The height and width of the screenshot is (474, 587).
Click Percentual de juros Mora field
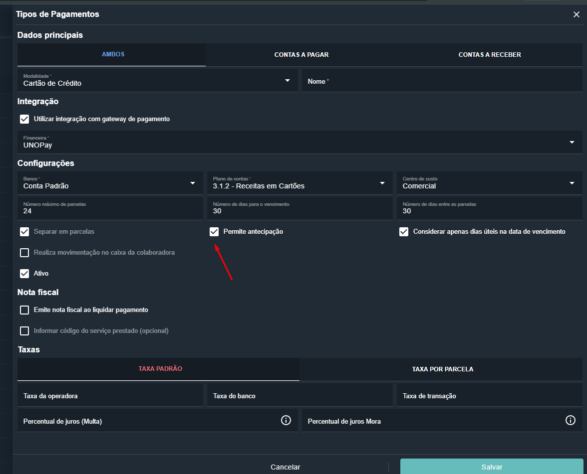442,420
